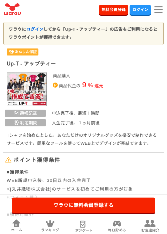
Task: Click the あんしん保証 badge
Action: (x=22, y=52)
